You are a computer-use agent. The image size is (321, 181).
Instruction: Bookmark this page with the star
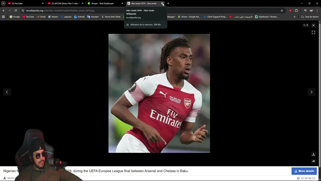click(282, 11)
